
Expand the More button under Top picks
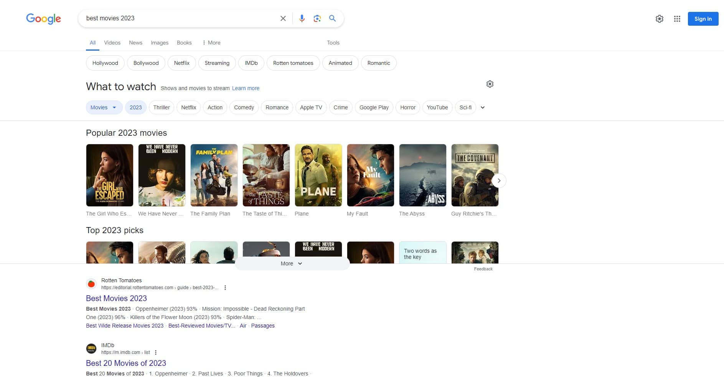(x=292, y=263)
